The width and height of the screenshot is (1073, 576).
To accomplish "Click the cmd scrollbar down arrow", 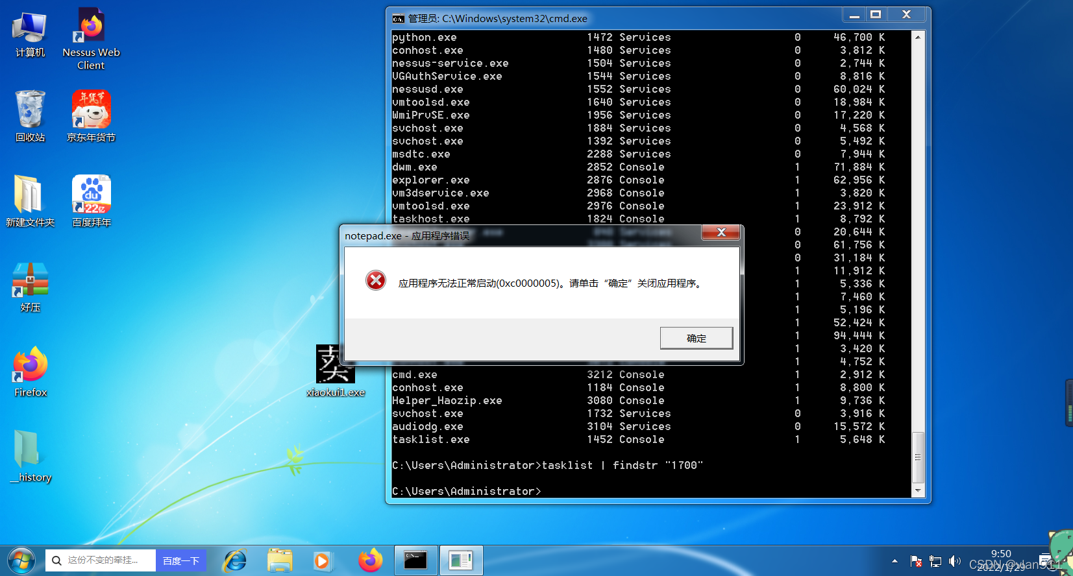I will tap(918, 491).
